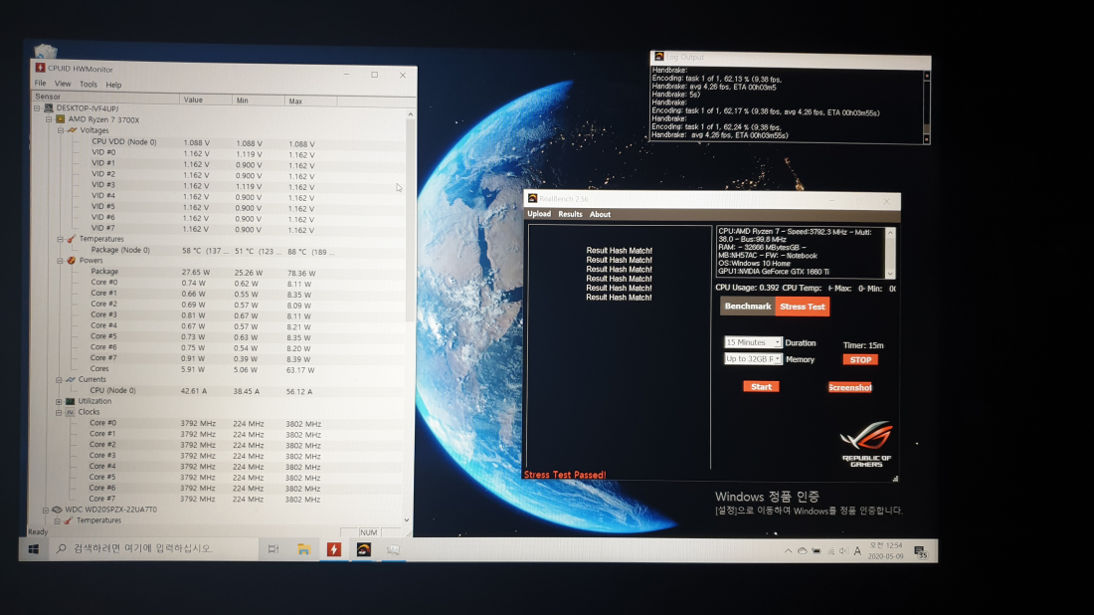Open the notification center icon
Screen dimensions: 1094x615
pyautogui.click(x=921, y=552)
